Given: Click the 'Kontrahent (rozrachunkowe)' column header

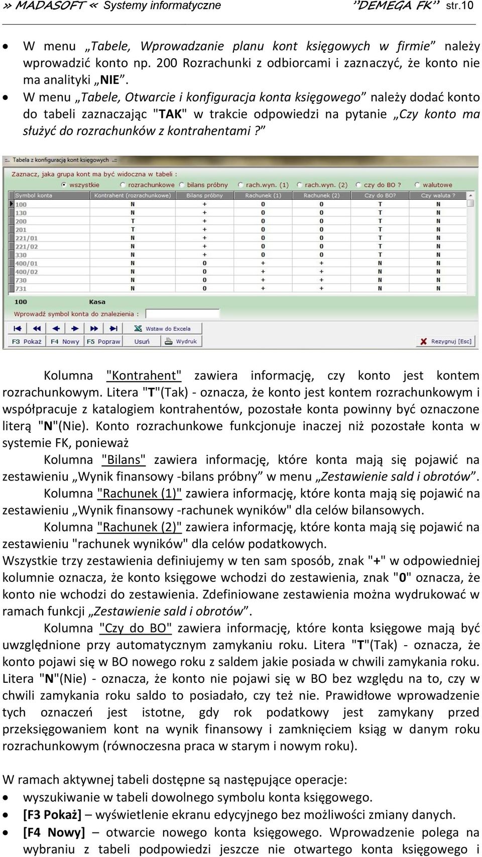Looking at the screenshot, I should [133, 195].
